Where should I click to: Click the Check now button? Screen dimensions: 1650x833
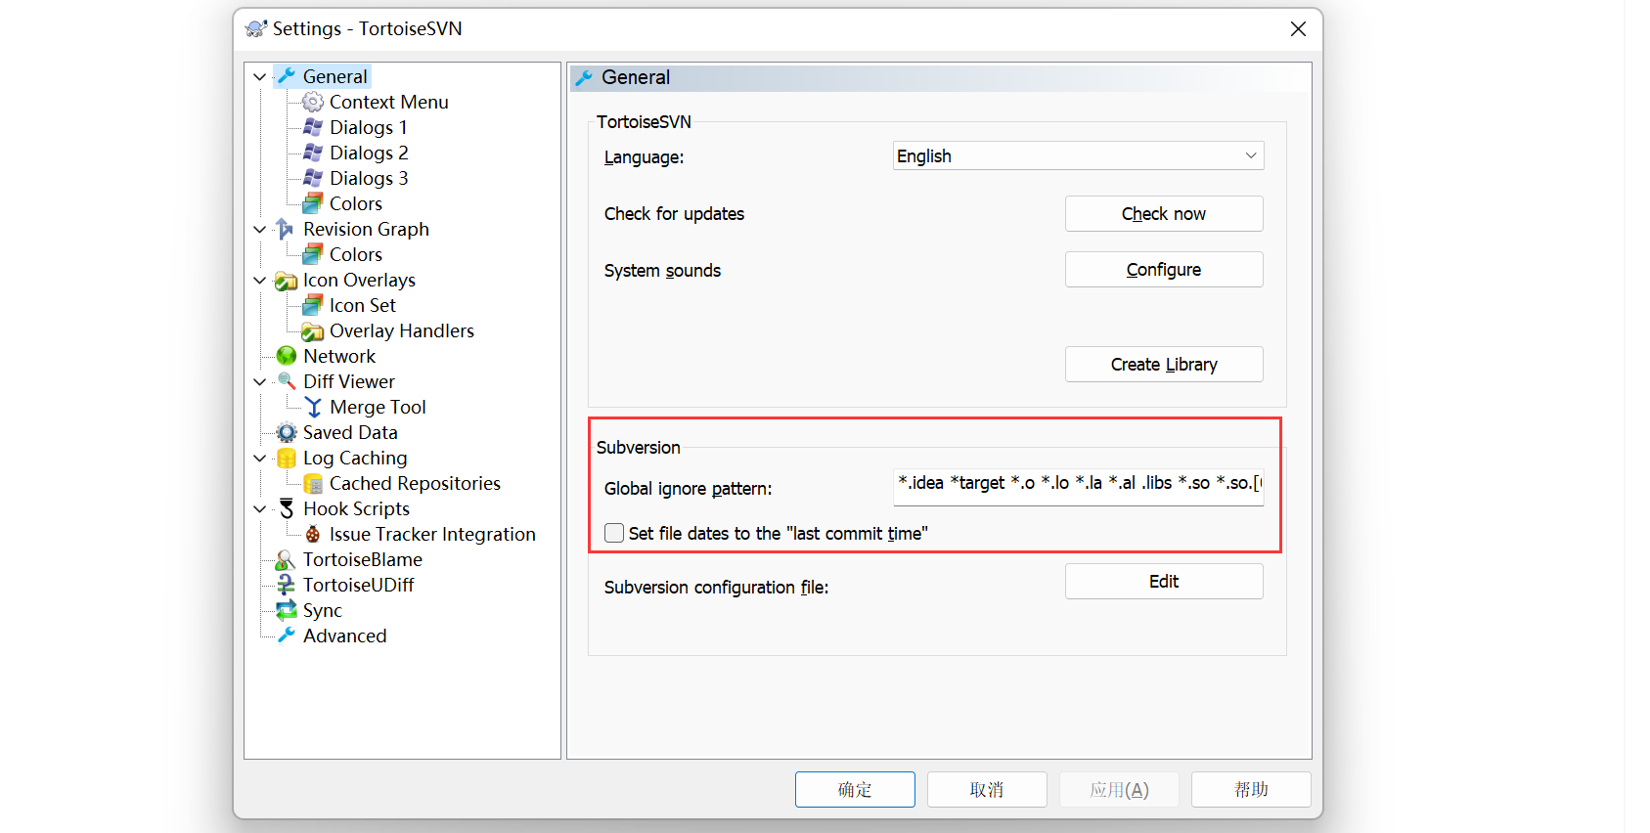(1164, 214)
